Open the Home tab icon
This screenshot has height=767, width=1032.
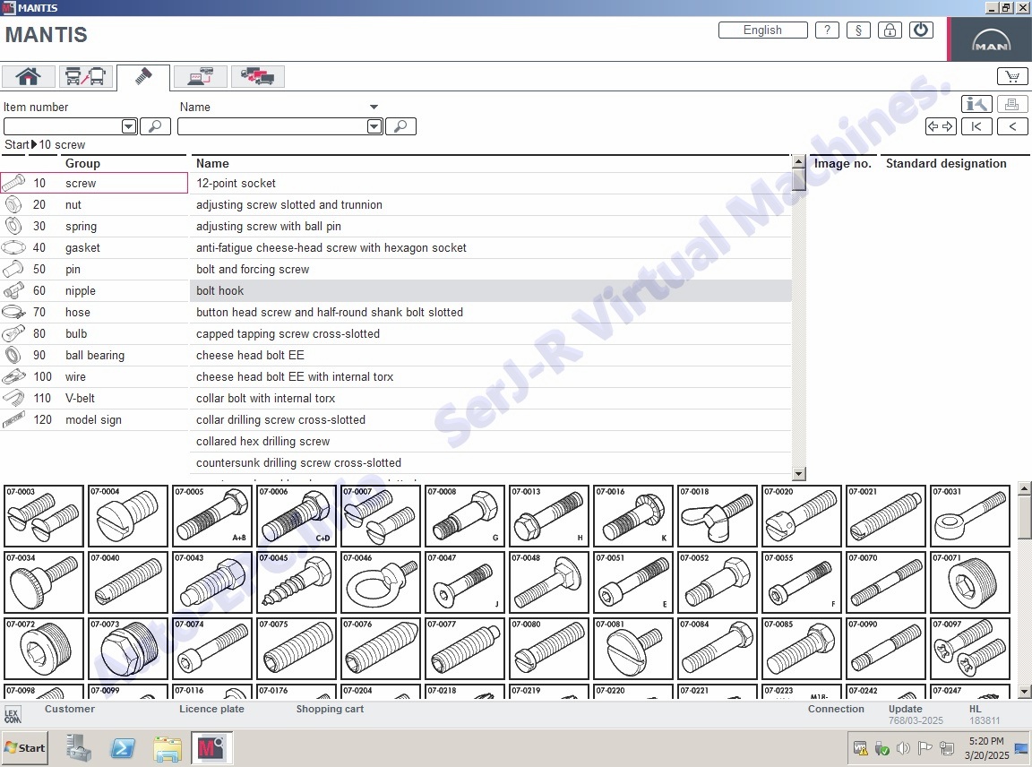click(29, 76)
